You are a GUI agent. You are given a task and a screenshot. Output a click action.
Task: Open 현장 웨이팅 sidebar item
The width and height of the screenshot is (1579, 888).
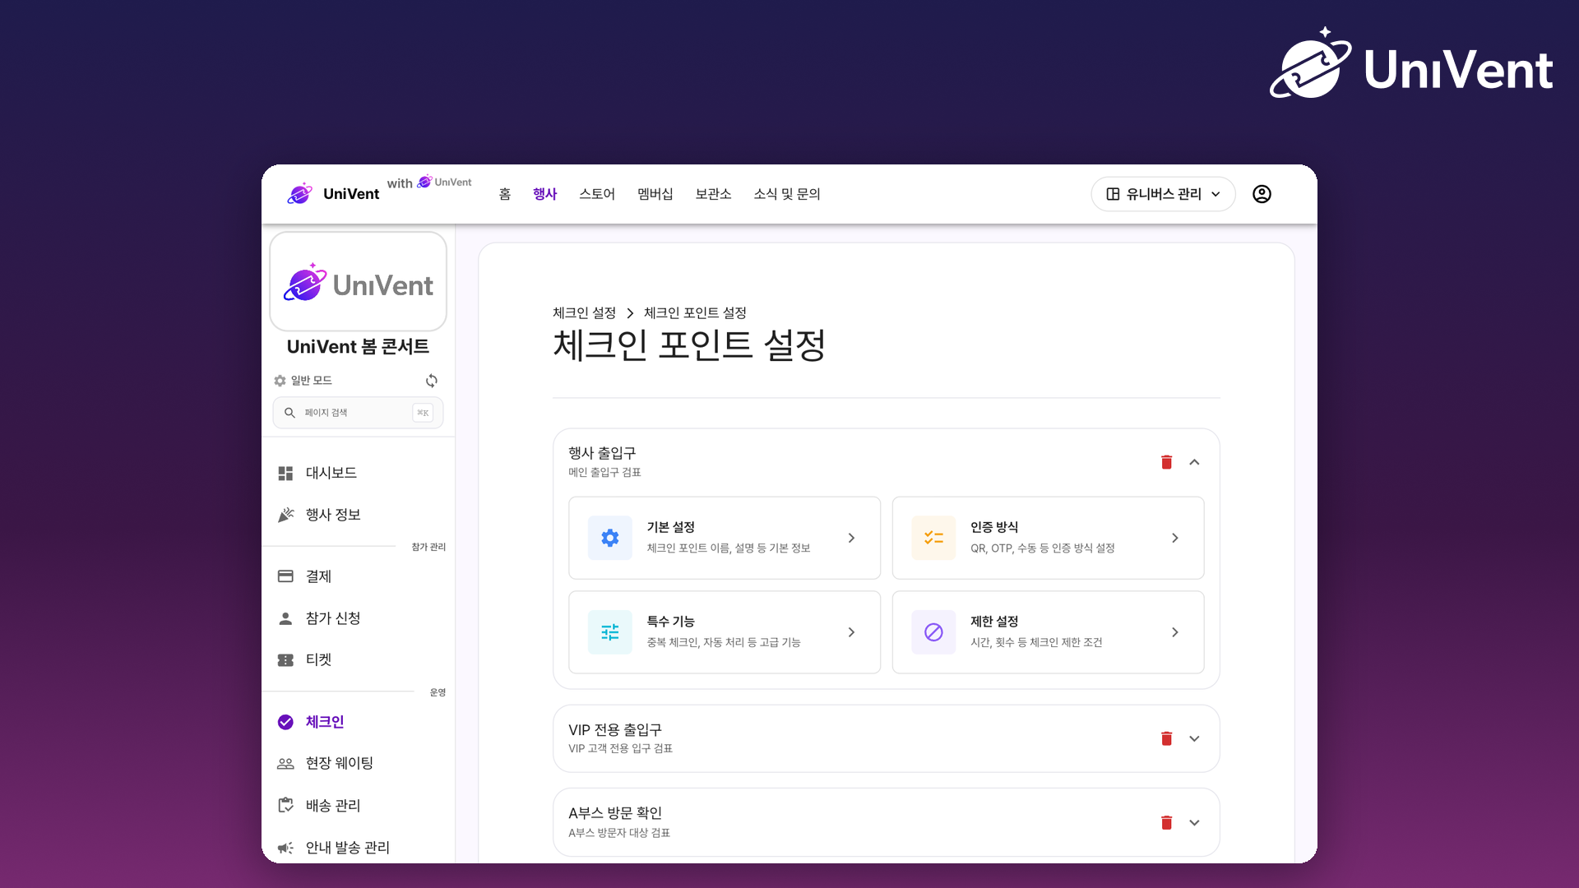click(x=358, y=763)
